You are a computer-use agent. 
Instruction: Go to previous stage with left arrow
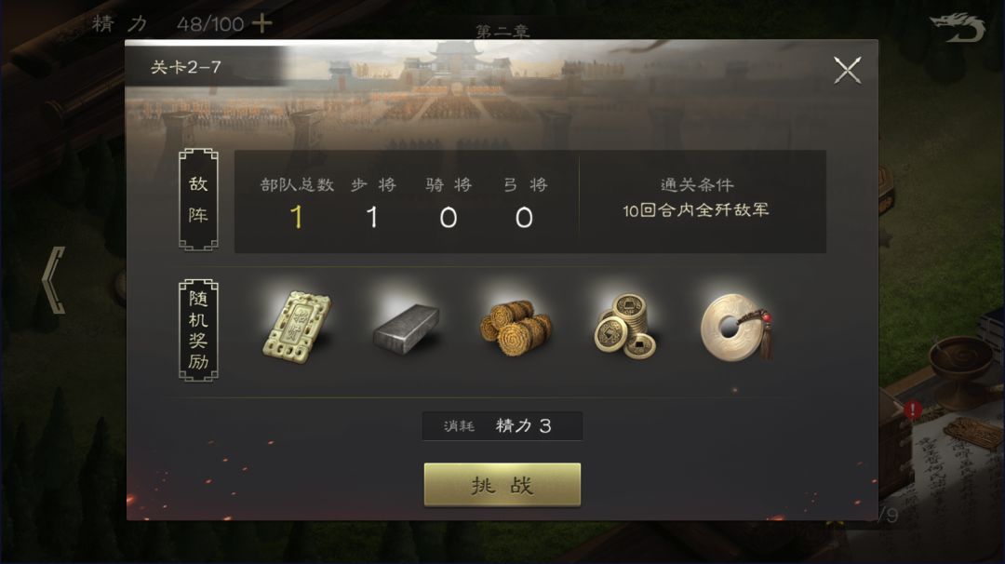click(54, 280)
